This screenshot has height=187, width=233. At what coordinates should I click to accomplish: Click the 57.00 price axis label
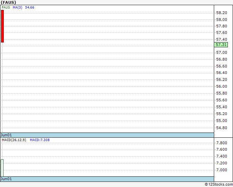click(x=221, y=52)
